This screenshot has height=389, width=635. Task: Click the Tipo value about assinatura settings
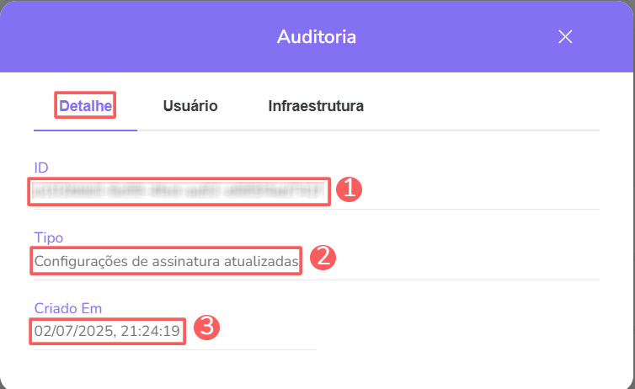point(167,262)
